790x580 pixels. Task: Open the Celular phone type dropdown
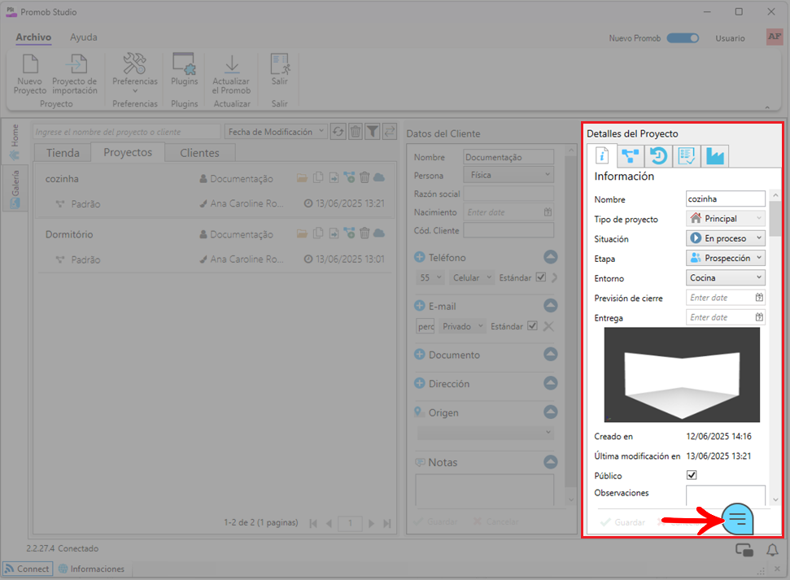click(x=472, y=277)
